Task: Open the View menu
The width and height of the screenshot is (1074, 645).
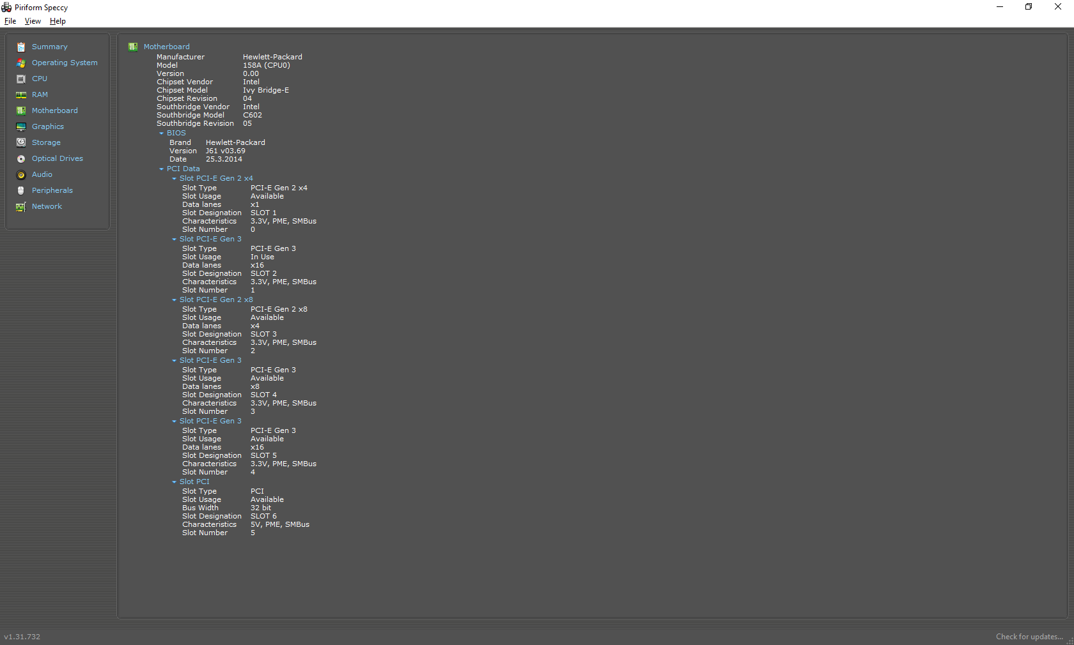Action: tap(33, 21)
